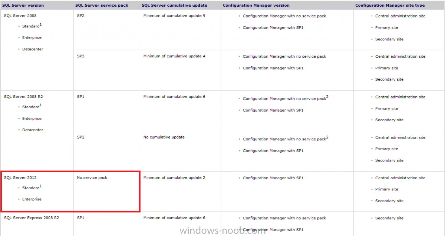Select Configuration Manager with SP1 in SQL 2012 row
The height and width of the screenshot is (236, 445).
click(x=273, y=178)
